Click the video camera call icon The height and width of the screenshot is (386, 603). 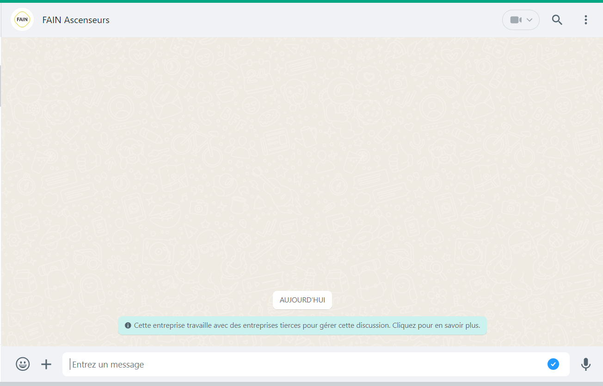(516, 20)
